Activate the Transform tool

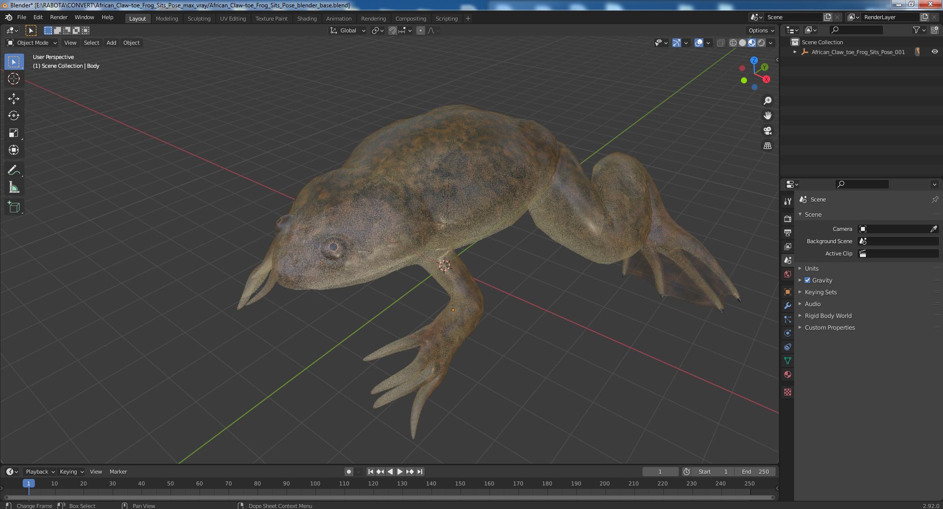pyautogui.click(x=14, y=150)
